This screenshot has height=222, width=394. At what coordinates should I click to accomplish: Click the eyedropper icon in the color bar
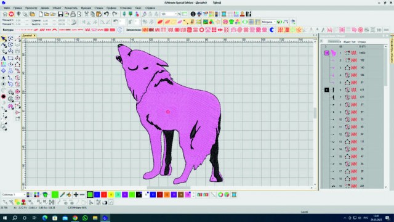pos(63,195)
